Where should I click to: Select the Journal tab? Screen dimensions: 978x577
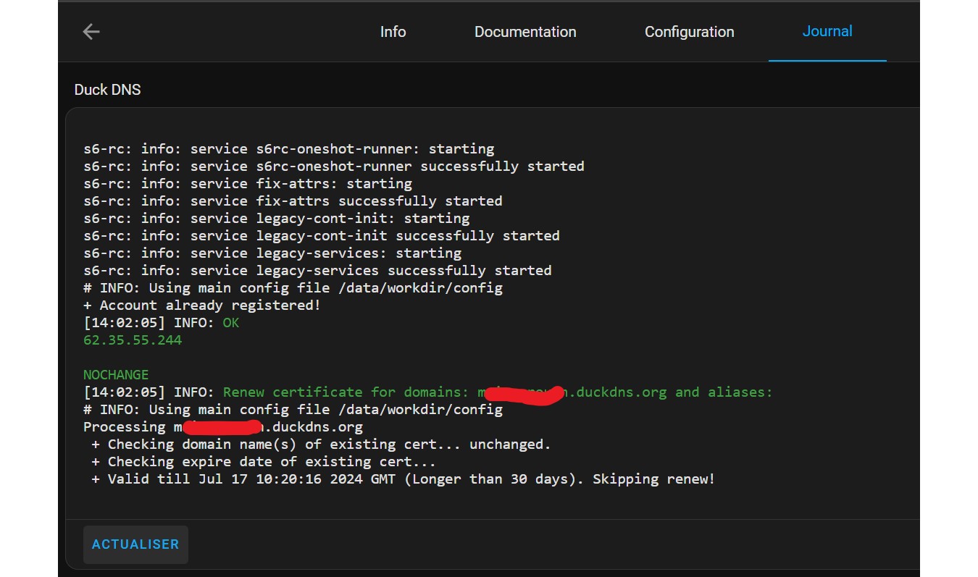(827, 31)
